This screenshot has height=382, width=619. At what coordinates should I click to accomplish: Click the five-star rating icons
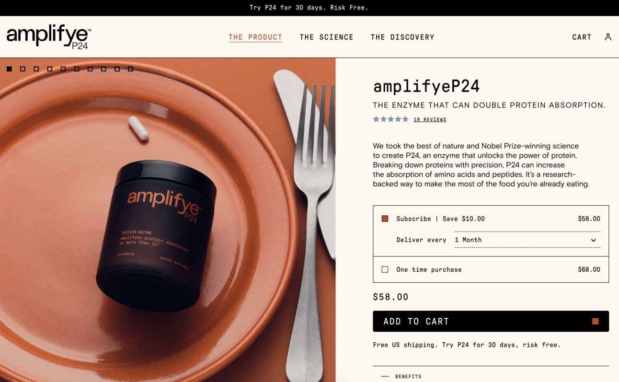point(390,119)
